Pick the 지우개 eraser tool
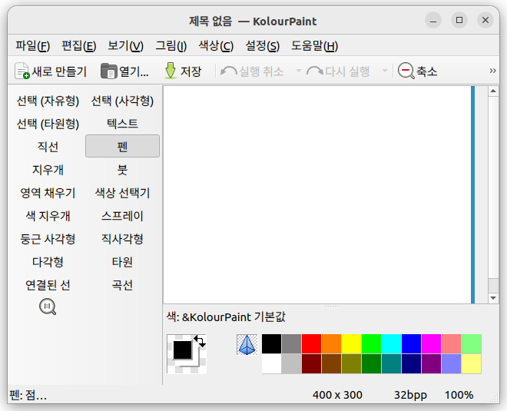Screen dimensions: 507x411 coord(48,170)
